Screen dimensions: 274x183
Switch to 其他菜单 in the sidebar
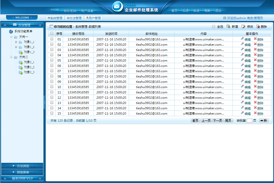22,172
